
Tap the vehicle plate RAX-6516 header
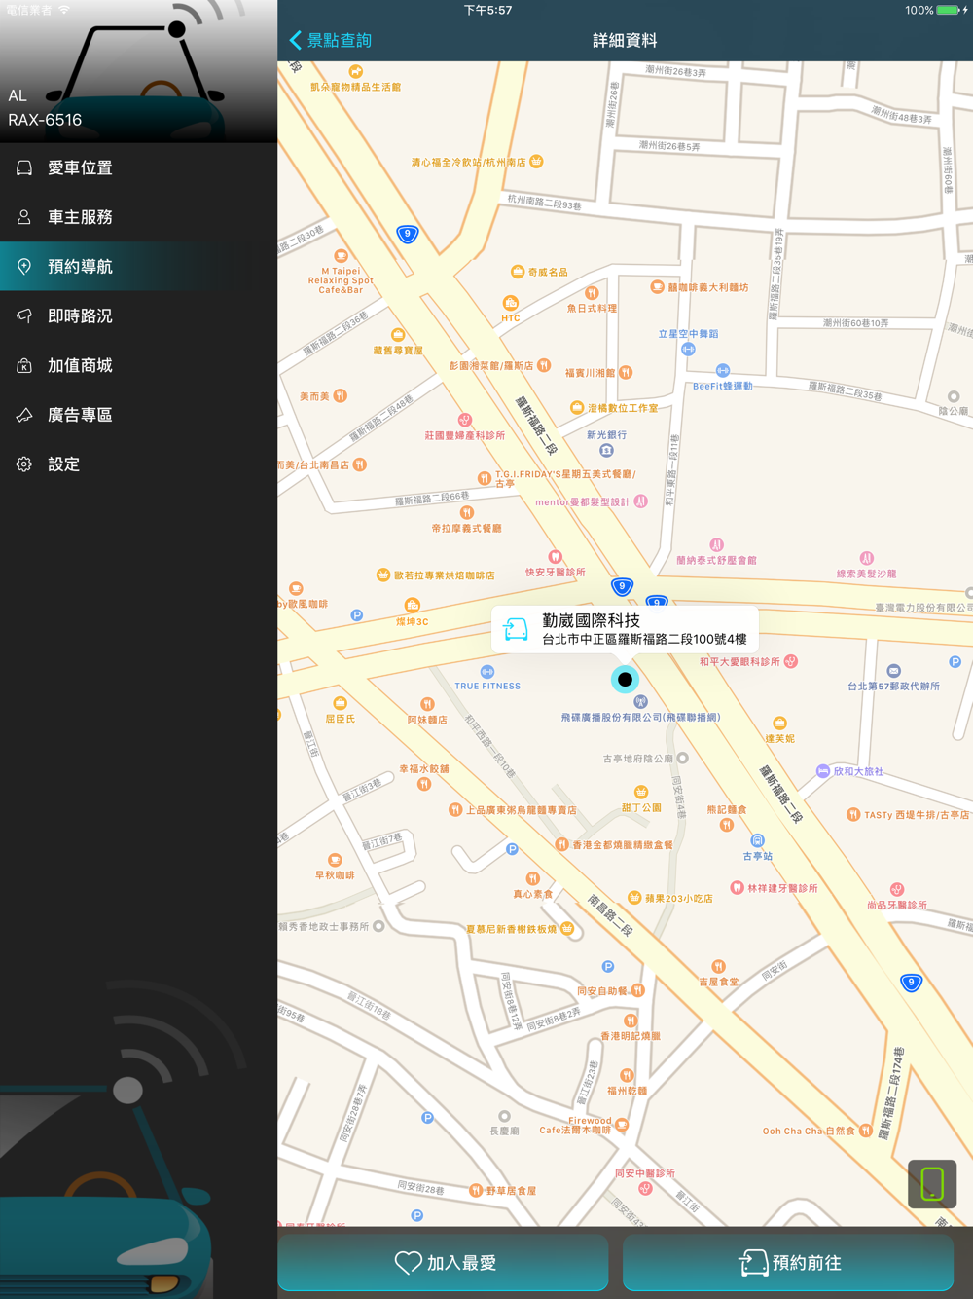coord(45,120)
